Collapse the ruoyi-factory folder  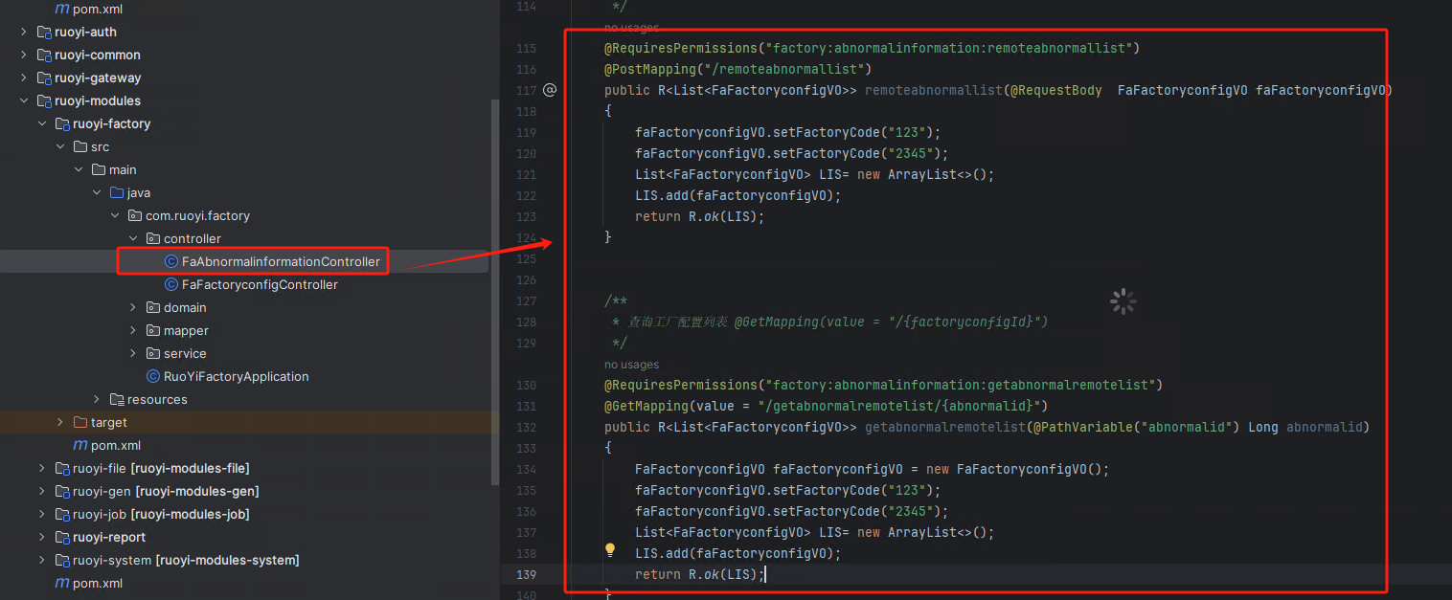click(42, 123)
